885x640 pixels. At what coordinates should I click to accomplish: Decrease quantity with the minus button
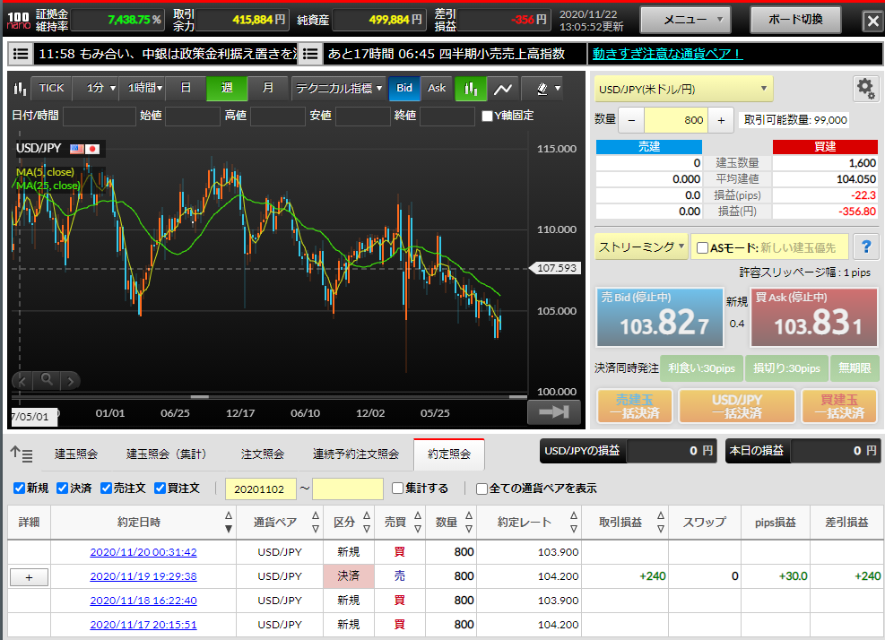click(x=631, y=119)
